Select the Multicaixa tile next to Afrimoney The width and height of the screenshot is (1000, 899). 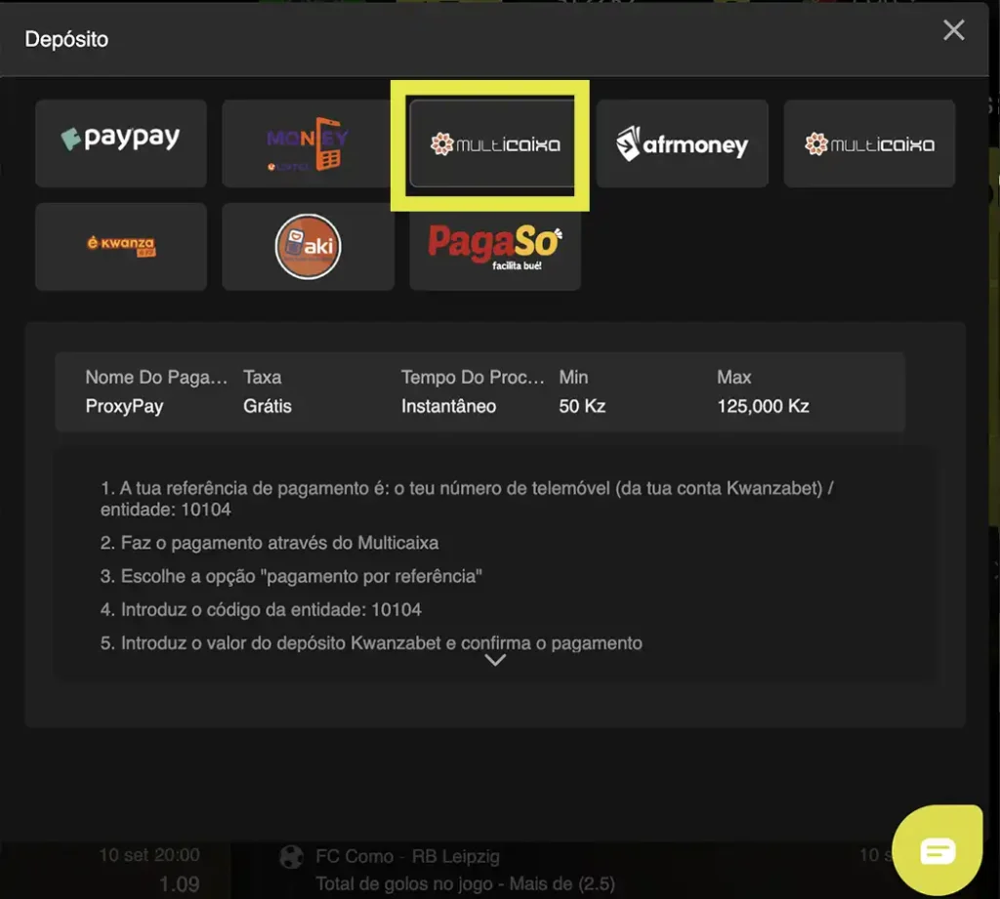click(869, 143)
